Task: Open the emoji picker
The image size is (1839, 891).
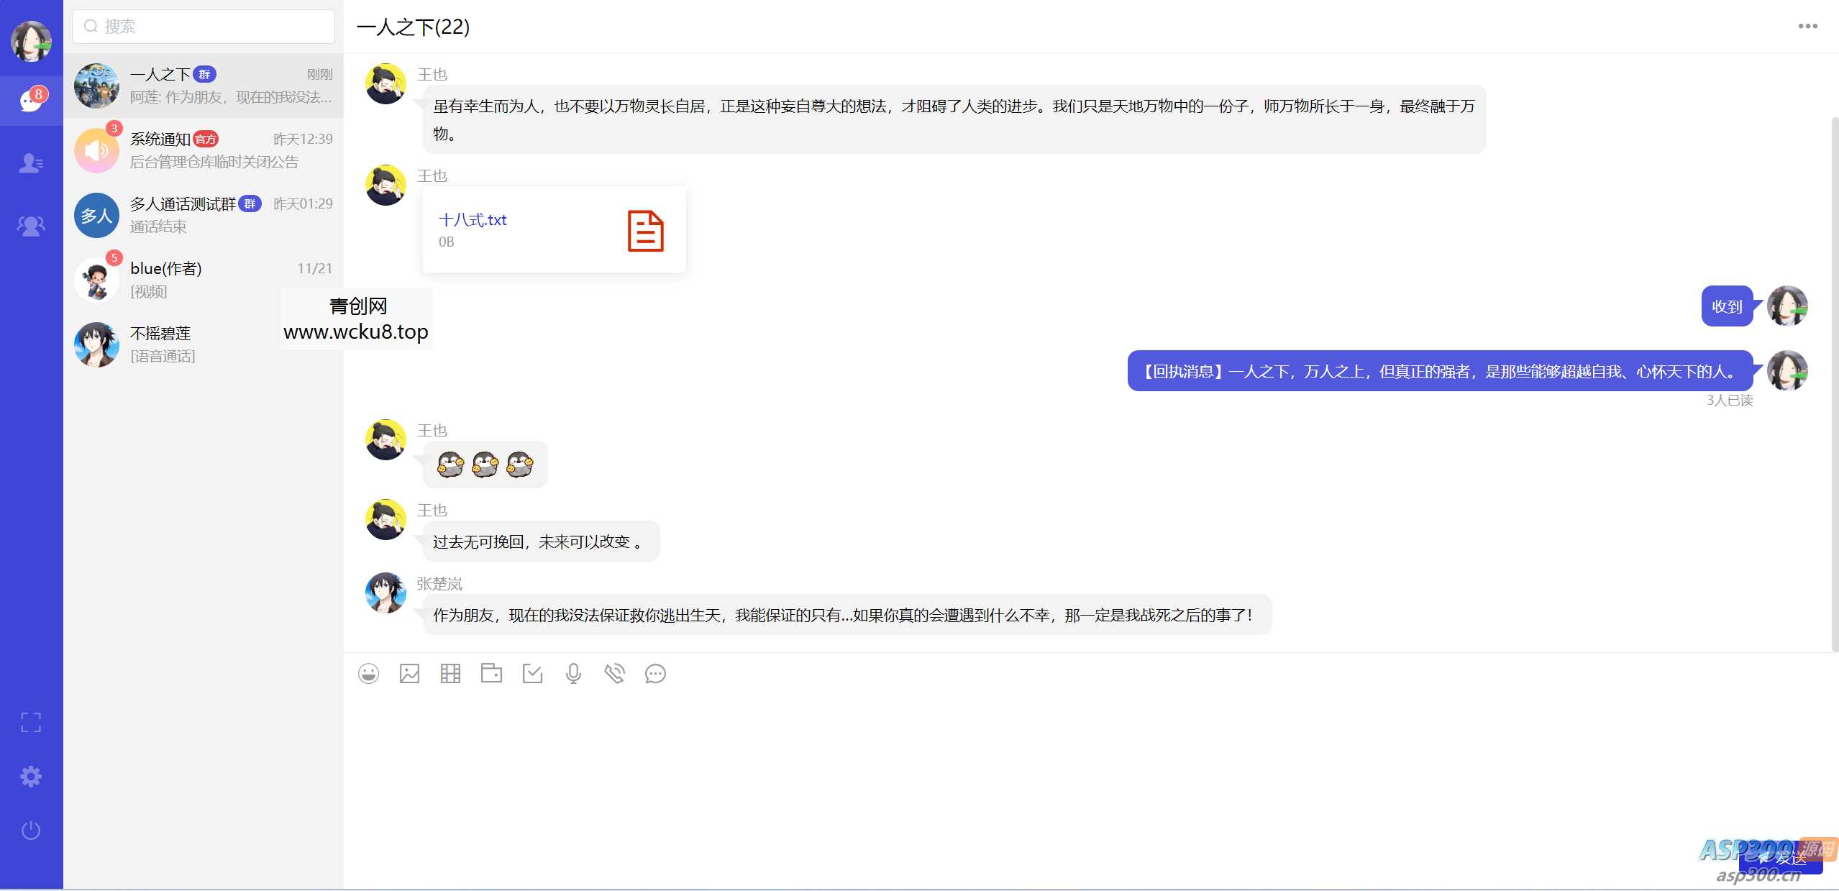Action: (x=369, y=673)
